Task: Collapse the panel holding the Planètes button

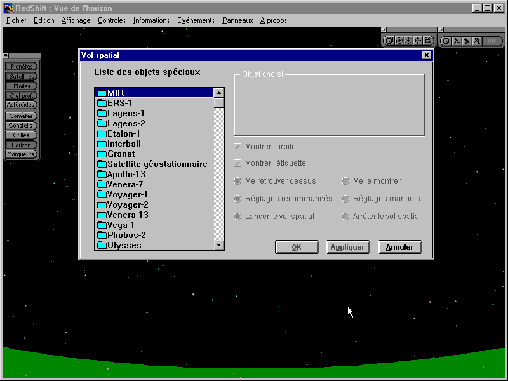Action: tap(6, 55)
